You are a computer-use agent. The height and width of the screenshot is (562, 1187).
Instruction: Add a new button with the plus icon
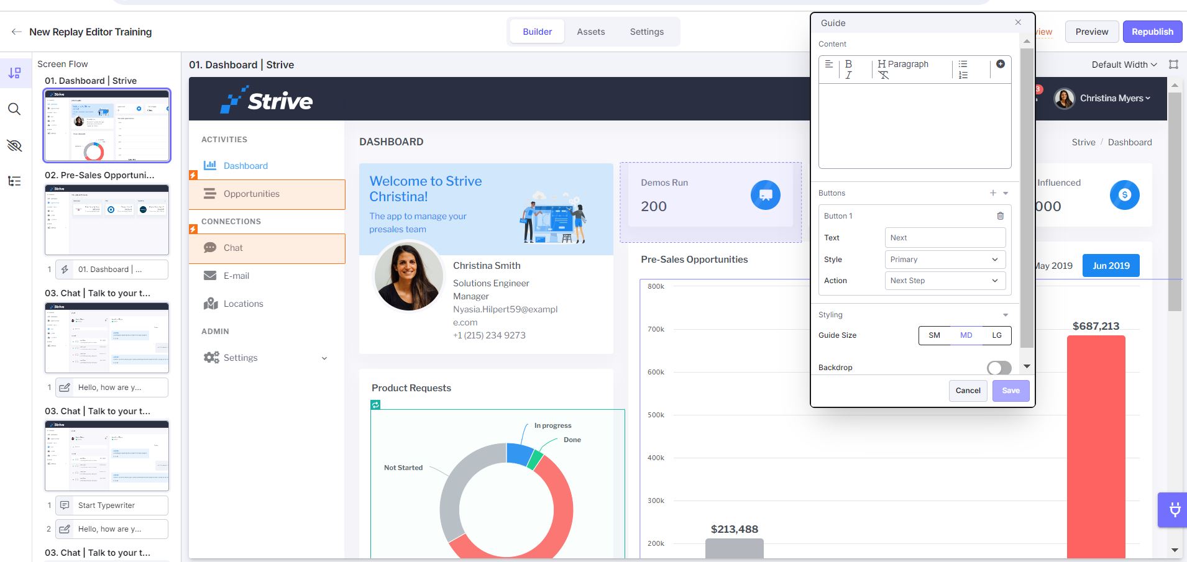pyautogui.click(x=993, y=193)
